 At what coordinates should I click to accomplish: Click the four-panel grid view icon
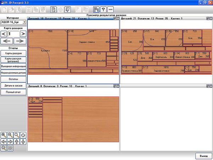10,148
